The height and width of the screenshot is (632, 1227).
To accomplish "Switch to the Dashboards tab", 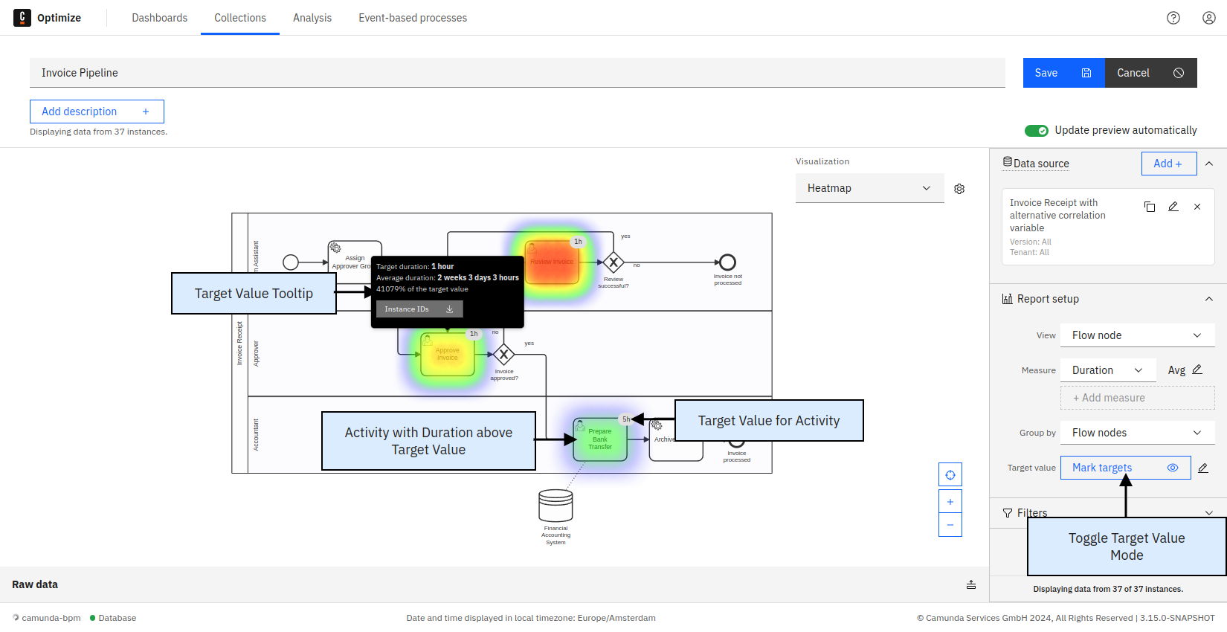I will (x=160, y=18).
